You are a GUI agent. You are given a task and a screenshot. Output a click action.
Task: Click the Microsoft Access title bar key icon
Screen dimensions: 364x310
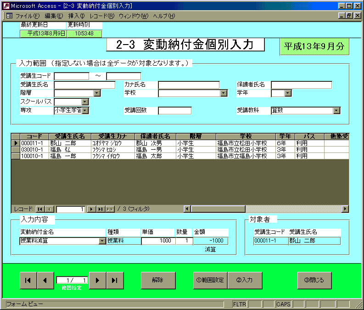point(6,6)
